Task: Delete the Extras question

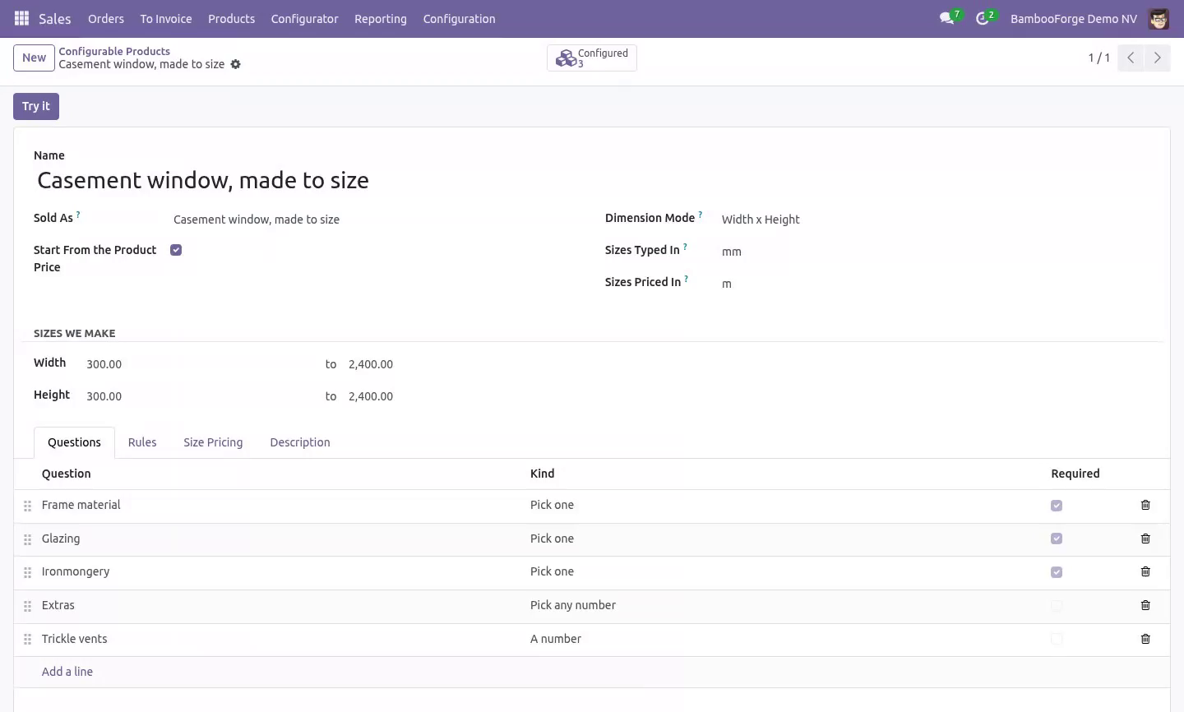Action: (1145, 605)
